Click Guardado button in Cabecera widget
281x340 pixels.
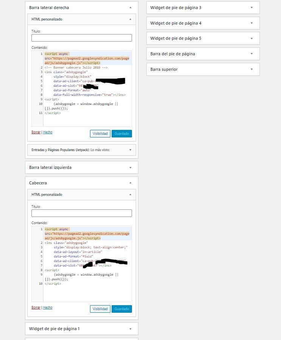point(122,309)
